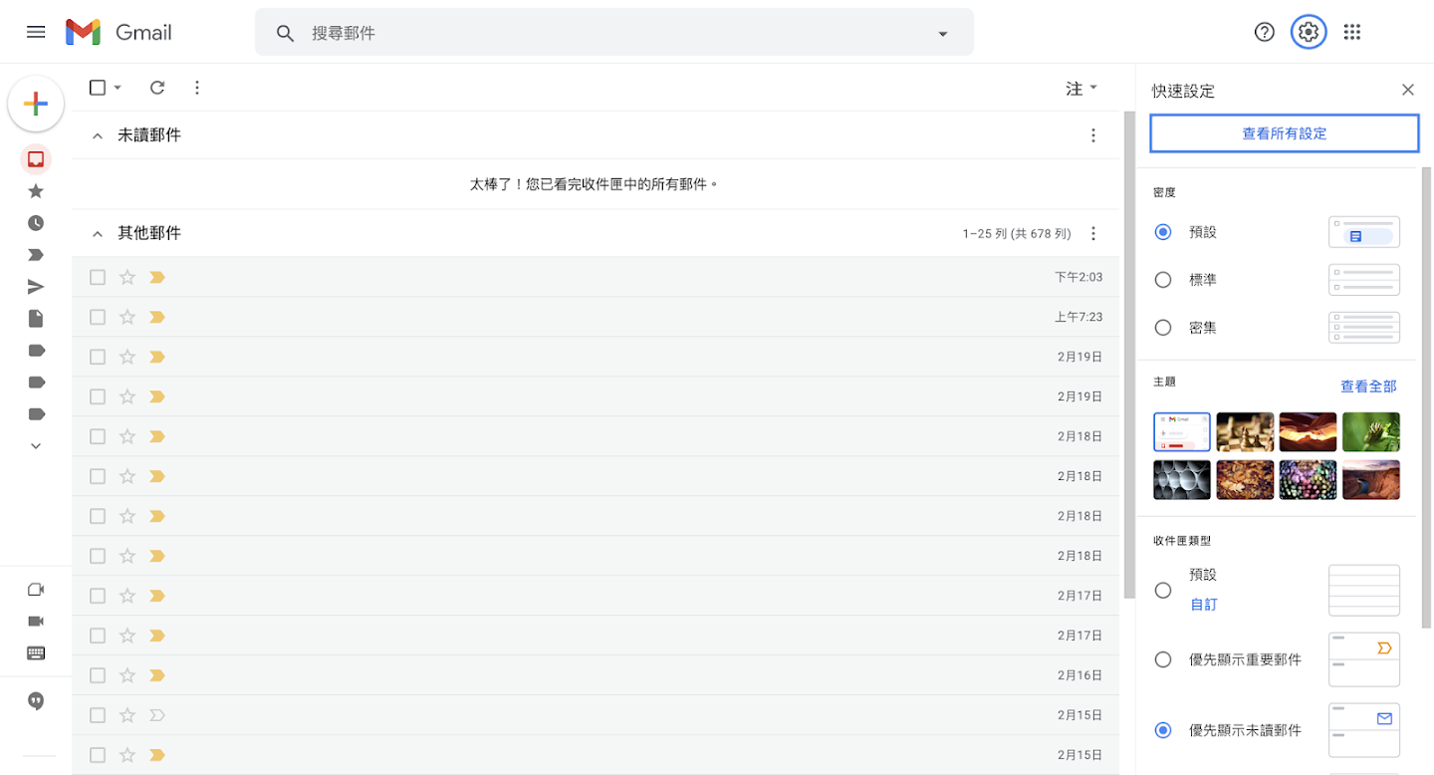Viewport: 1434px width, 775px height.
Task: Open Drafts document icon in sidebar
Action: click(x=36, y=319)
